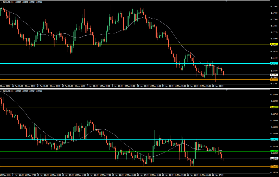Select yellow 1.16825 price label in H1 chart
This screenshot has height=177, width=279.
(274, 107)
